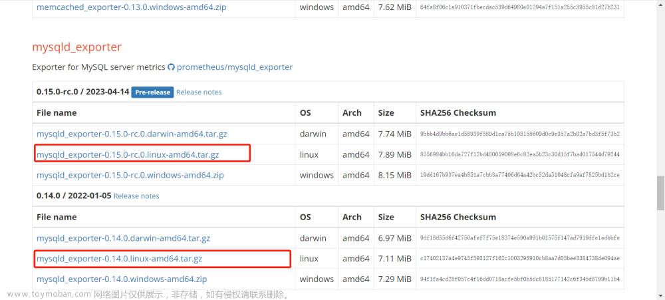
Task: Click the 7.62 MiB size cell
Action: pos(395,7)
